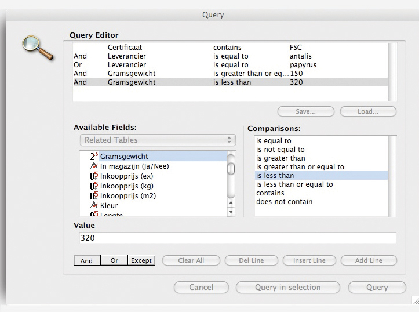Click the Inkoopprijs (kg) numeric icon
The height and width of the screenshot is (312, 419).
94,186
